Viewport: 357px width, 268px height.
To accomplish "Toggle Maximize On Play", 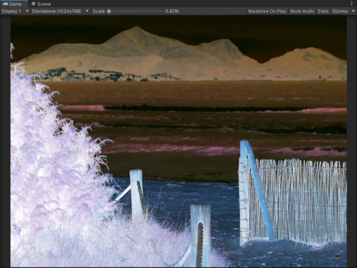I will pos(267,11).
